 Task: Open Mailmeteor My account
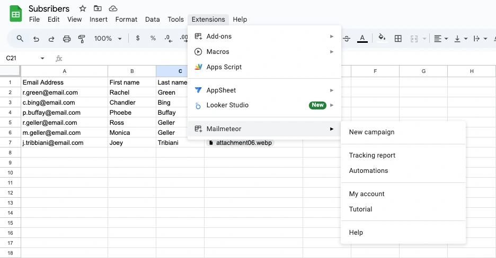point(403,194)
